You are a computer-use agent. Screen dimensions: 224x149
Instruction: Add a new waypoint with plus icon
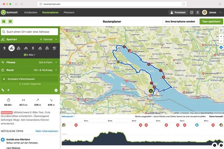[x=8, y=90]
